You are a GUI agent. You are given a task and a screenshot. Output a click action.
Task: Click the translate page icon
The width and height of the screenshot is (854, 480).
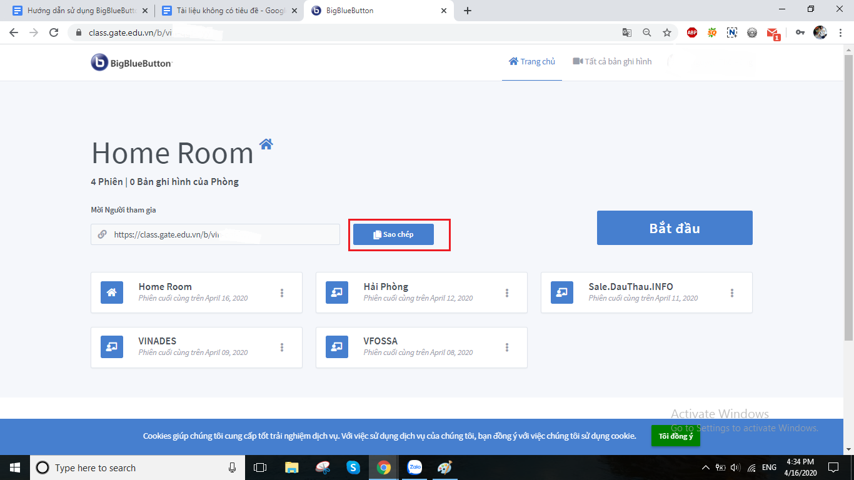(x=627, y=32)
